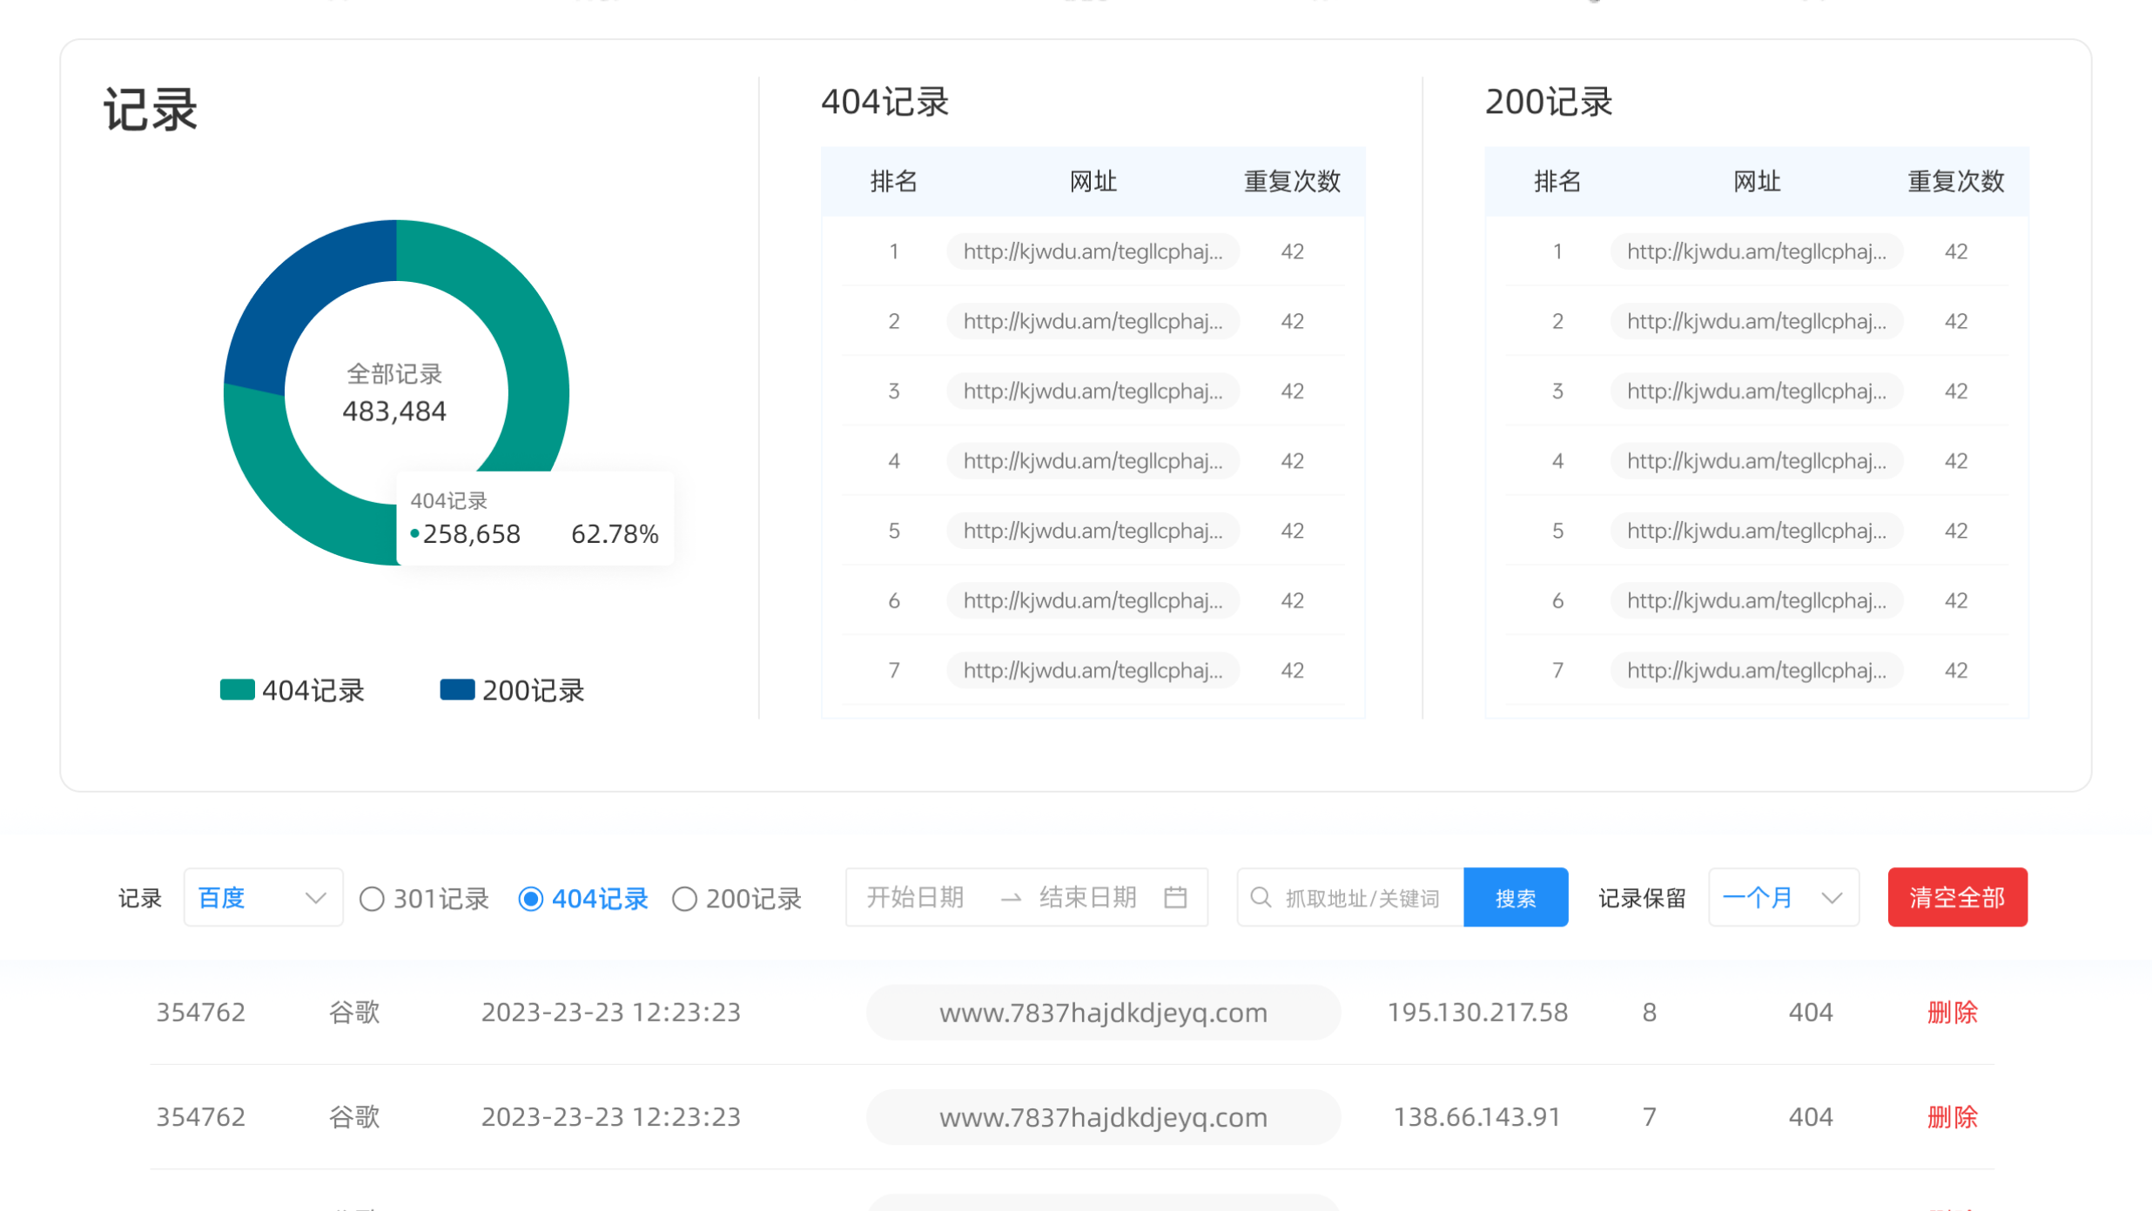Open rank 6 URL in 404记录 table

[x=1093, y=600]
